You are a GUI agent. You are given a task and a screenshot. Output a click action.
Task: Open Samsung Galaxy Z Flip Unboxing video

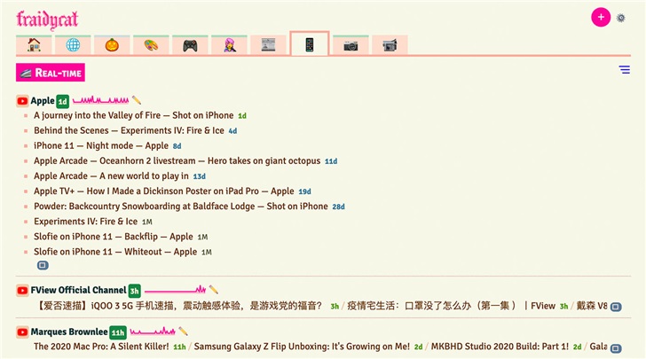coord(302,347)
